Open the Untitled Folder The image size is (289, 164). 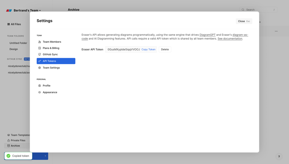[18, 43]
